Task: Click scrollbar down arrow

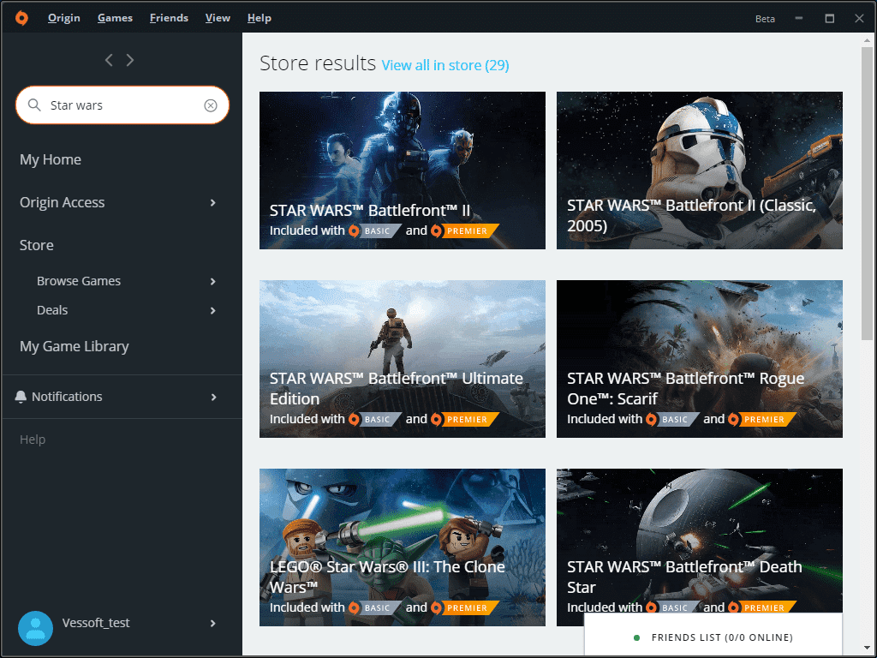Action: [x=867, y=649]
